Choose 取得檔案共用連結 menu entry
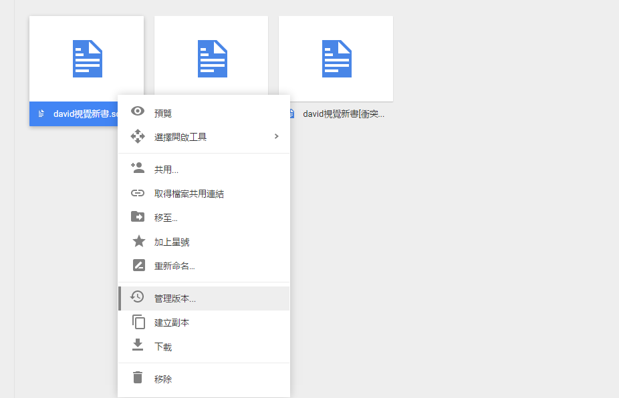This screenshot has height=398, width=619. 204,194
